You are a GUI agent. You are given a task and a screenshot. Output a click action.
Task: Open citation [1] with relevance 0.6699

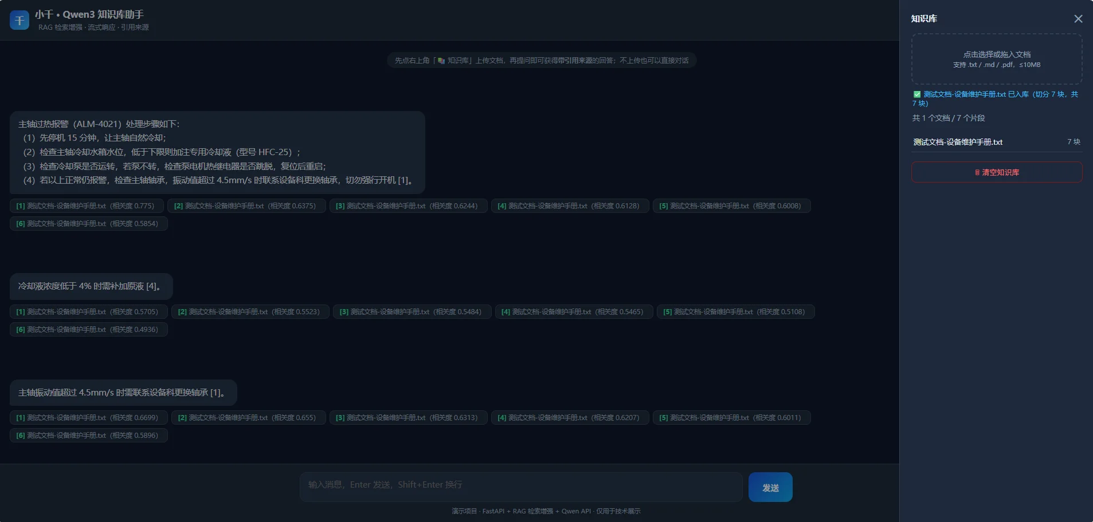88,418
